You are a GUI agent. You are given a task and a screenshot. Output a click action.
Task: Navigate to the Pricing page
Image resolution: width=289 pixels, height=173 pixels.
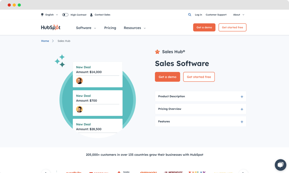[x=110, y=28]
